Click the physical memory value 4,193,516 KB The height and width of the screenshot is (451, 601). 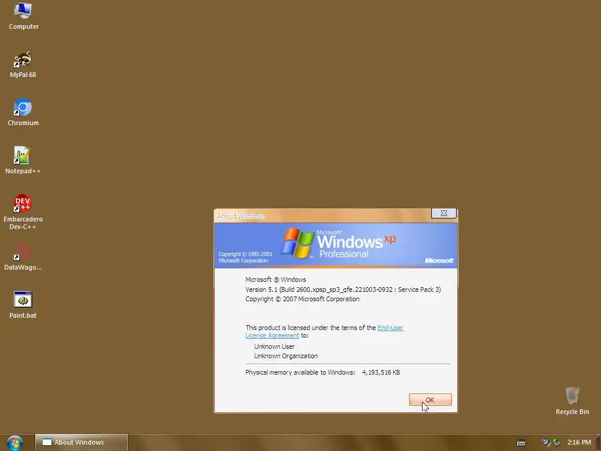[x=380, y=372]
